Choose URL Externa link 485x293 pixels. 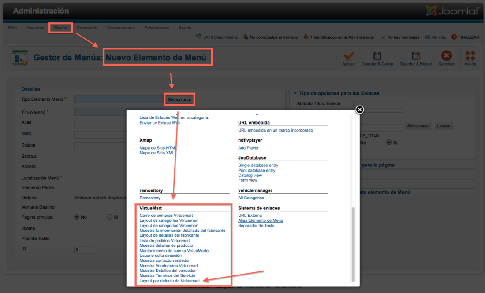pos(250,216)
